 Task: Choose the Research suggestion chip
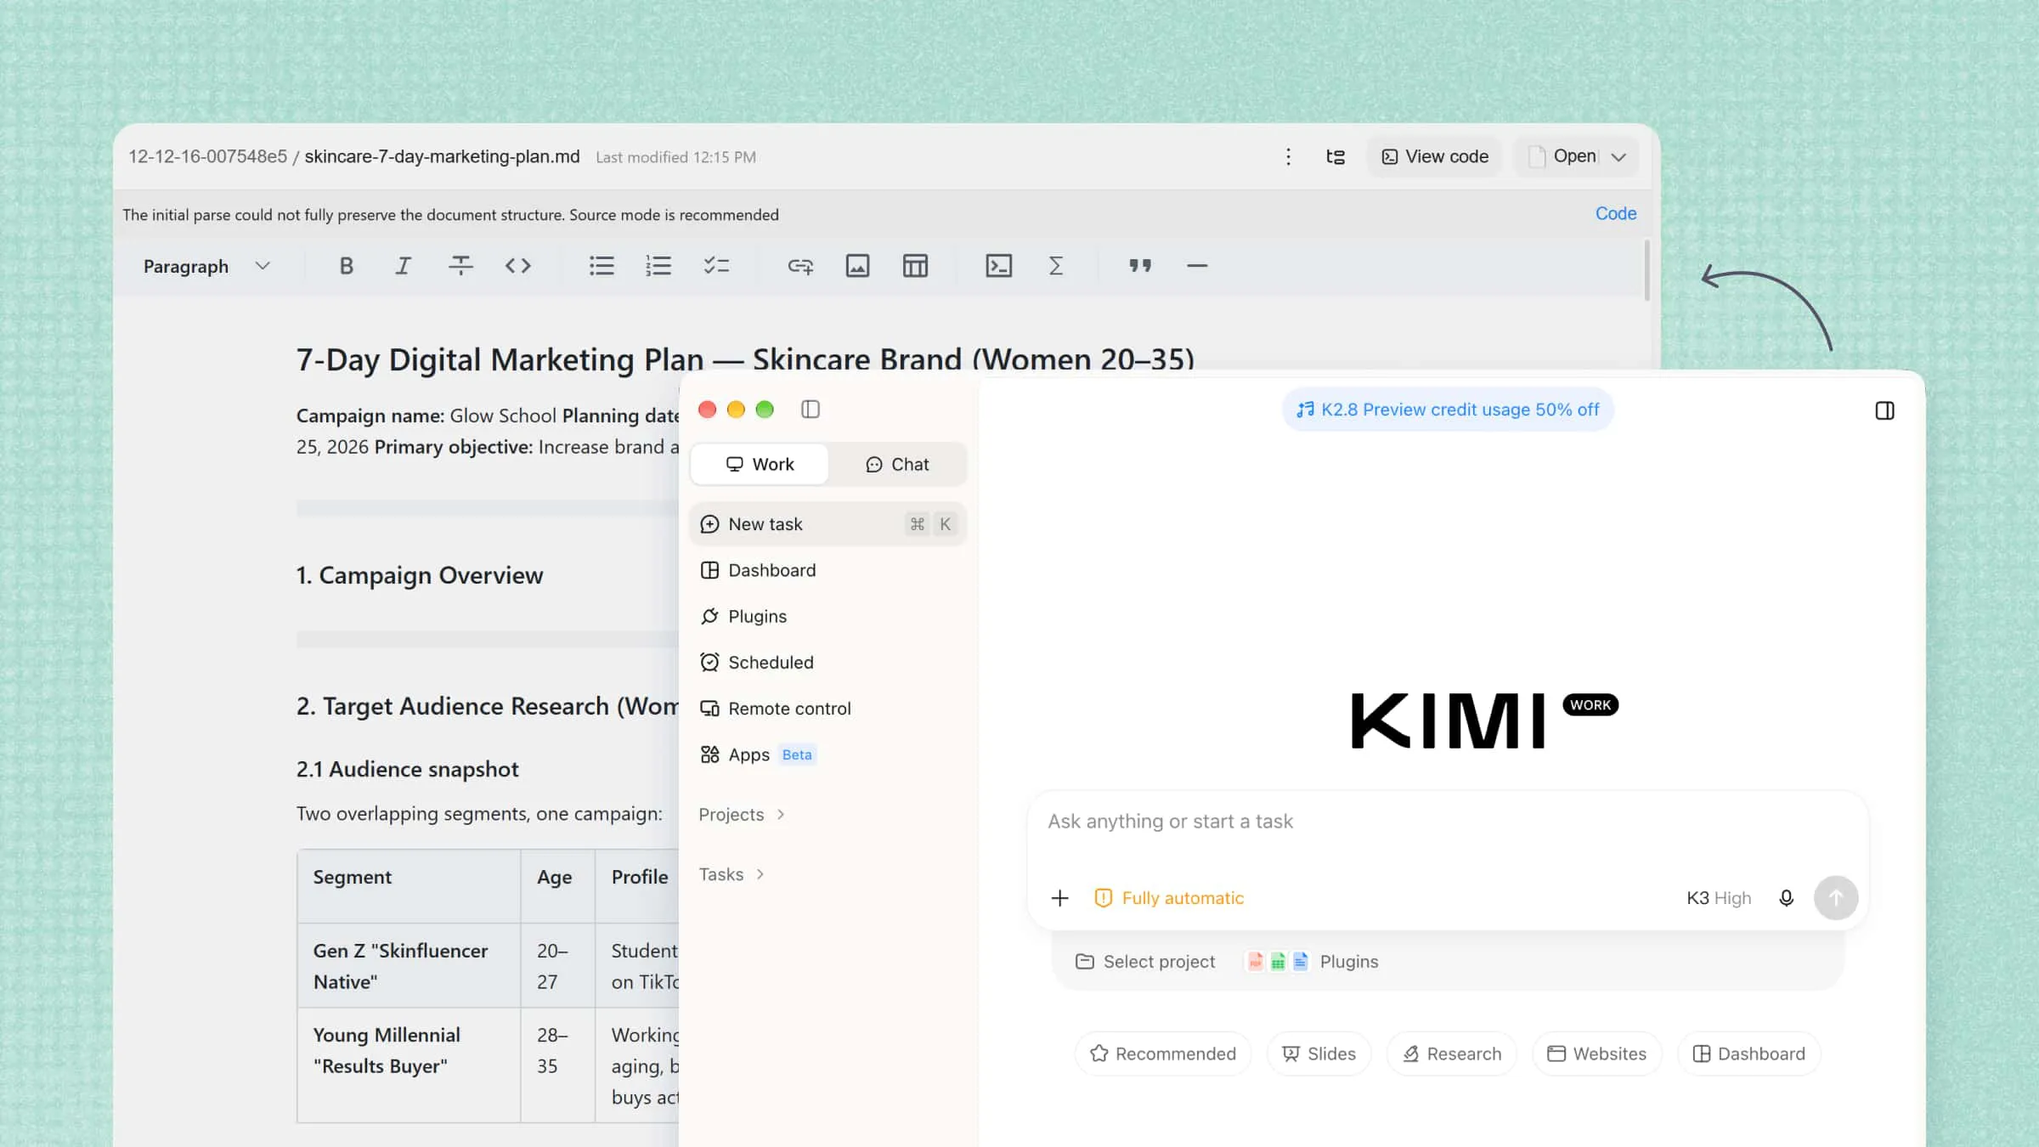tap(1451, 1054)
